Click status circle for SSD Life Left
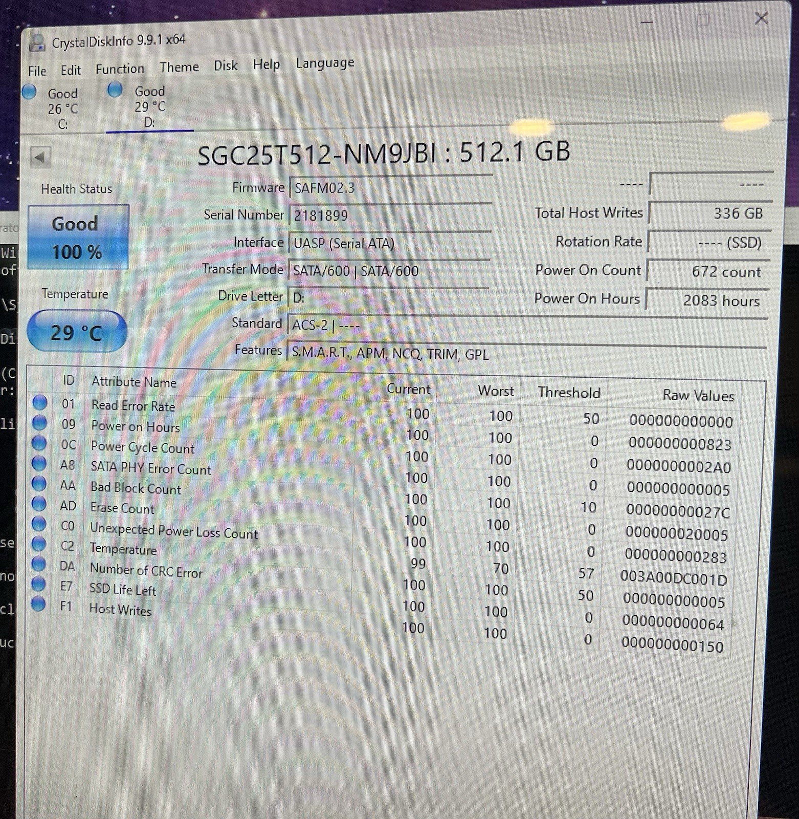799x819 pixels. (x=38, y=584)
